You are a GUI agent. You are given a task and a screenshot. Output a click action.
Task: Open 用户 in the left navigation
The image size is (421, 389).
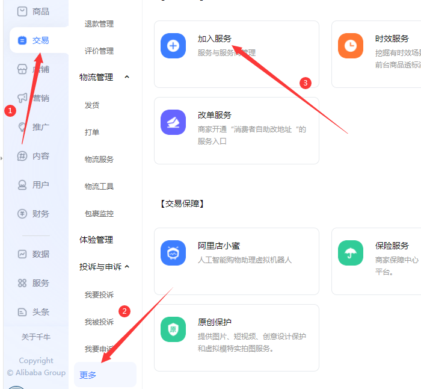click(x=40, y=185)
